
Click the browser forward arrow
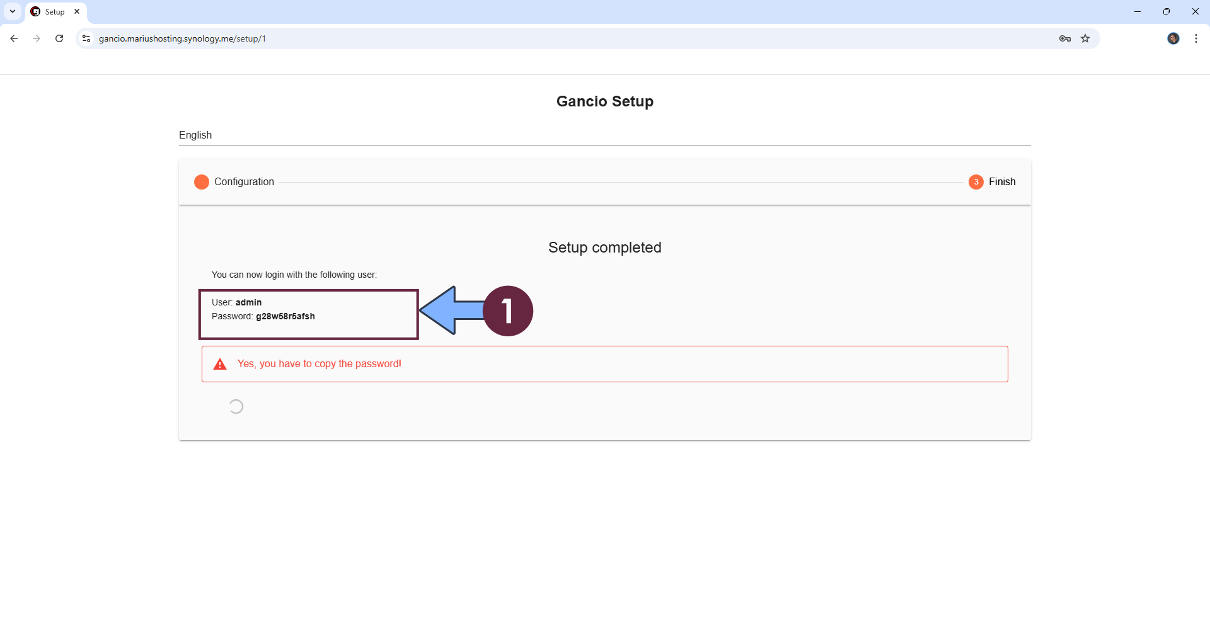pos(37,38)
